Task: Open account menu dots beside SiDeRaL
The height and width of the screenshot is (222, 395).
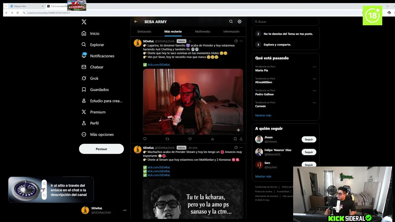Action: click(125, 210)
